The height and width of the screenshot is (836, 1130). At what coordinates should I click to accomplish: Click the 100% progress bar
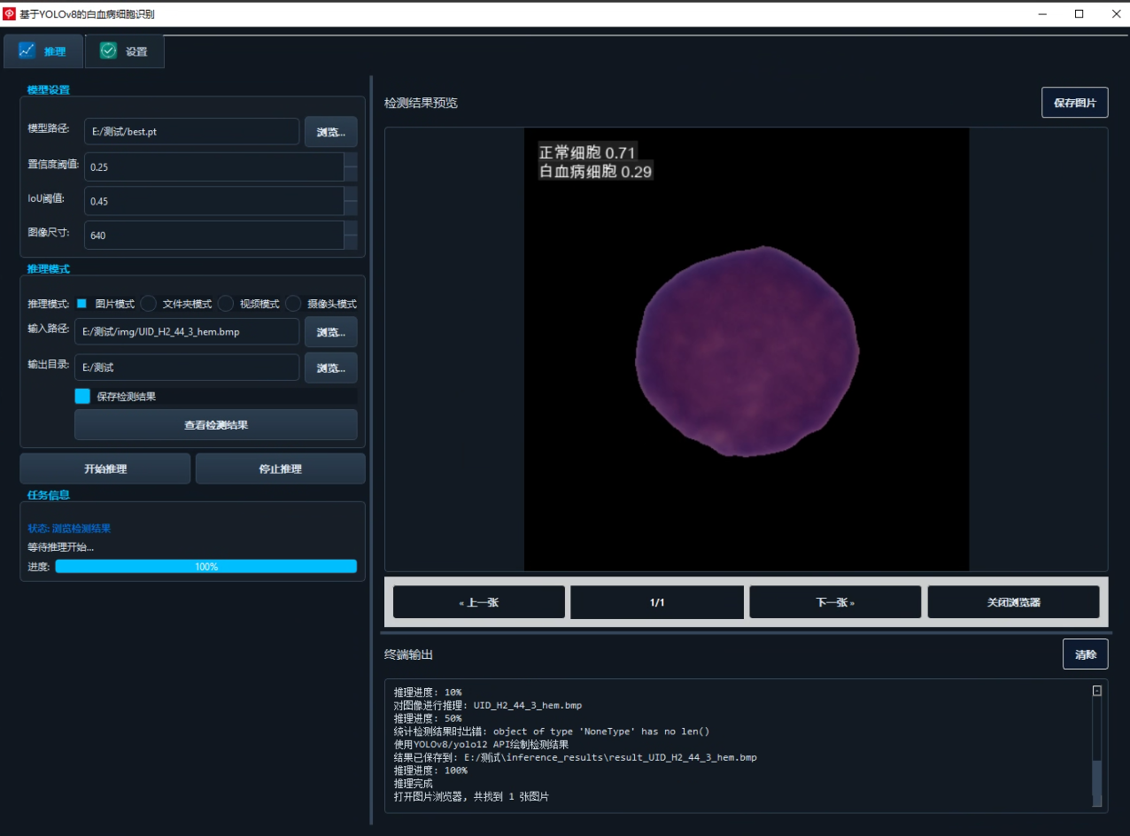tap(206, 567)
